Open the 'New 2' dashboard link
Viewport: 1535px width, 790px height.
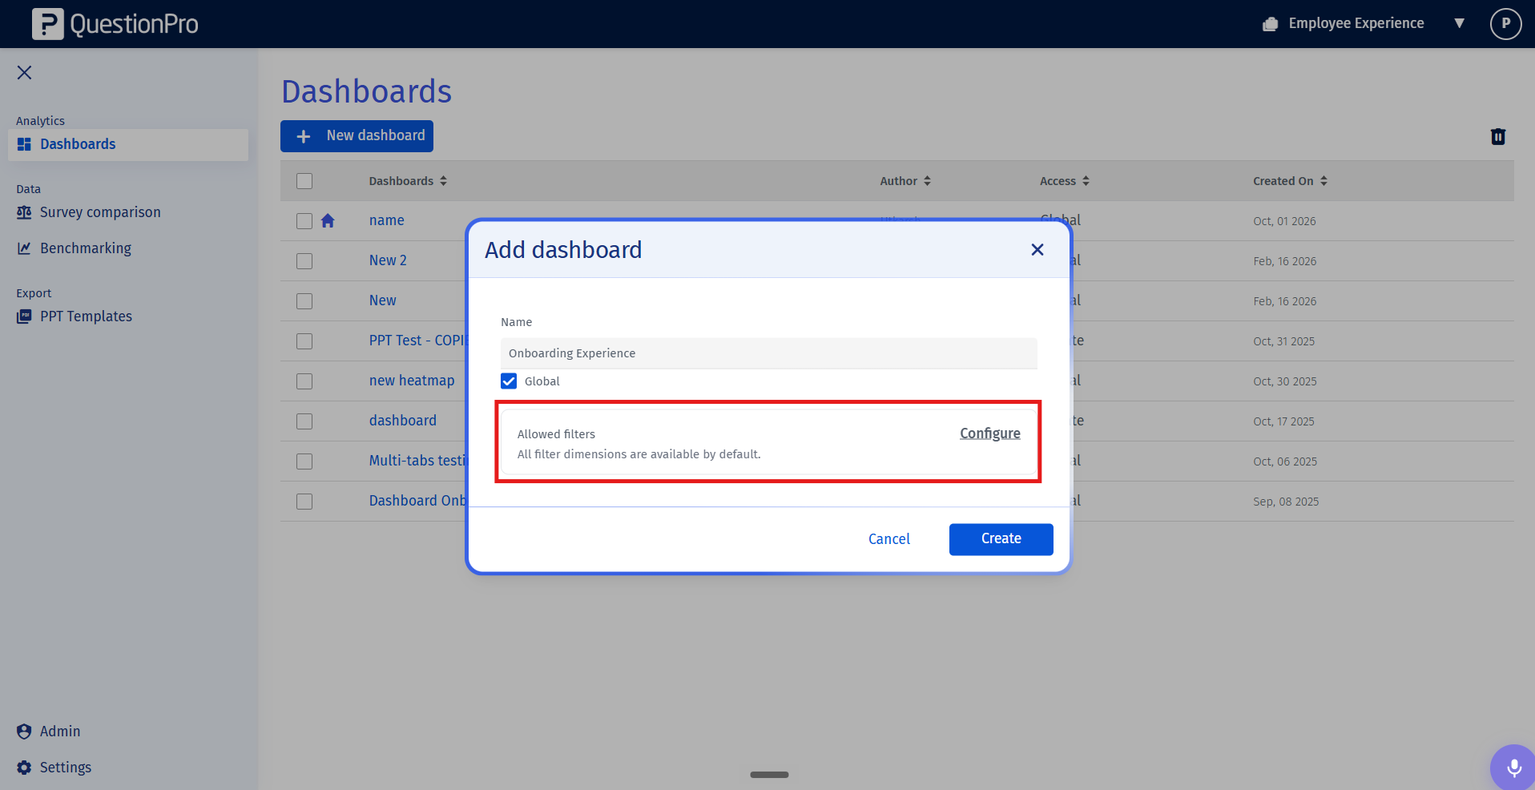coord(388,260)
